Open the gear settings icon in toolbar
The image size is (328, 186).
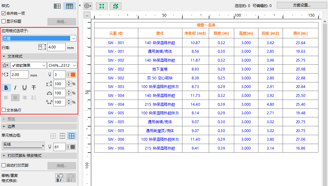click(88, 6)
